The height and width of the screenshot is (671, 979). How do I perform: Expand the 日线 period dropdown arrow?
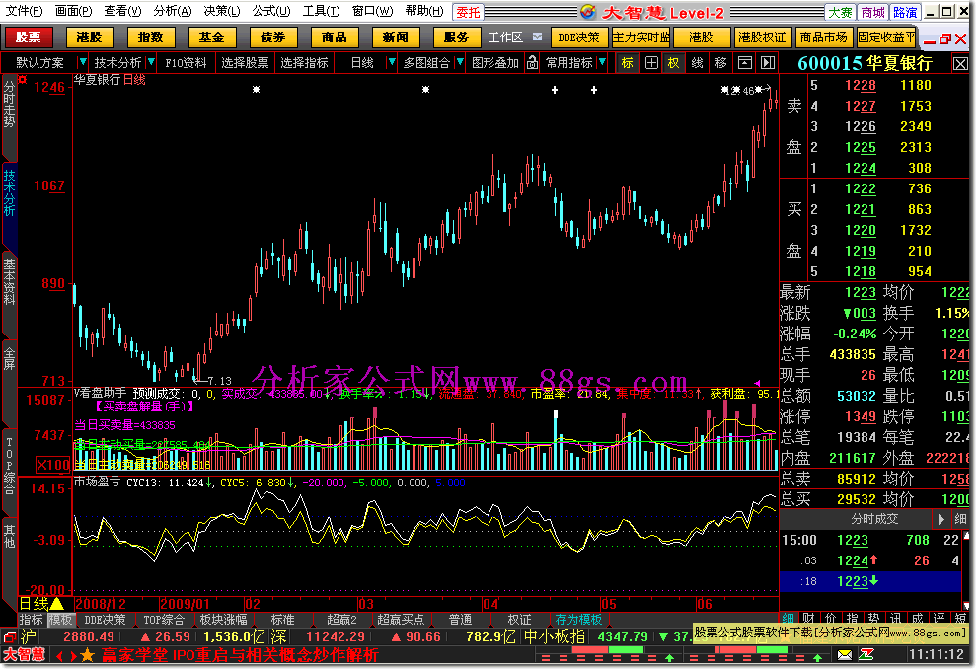tap(393, 62)
